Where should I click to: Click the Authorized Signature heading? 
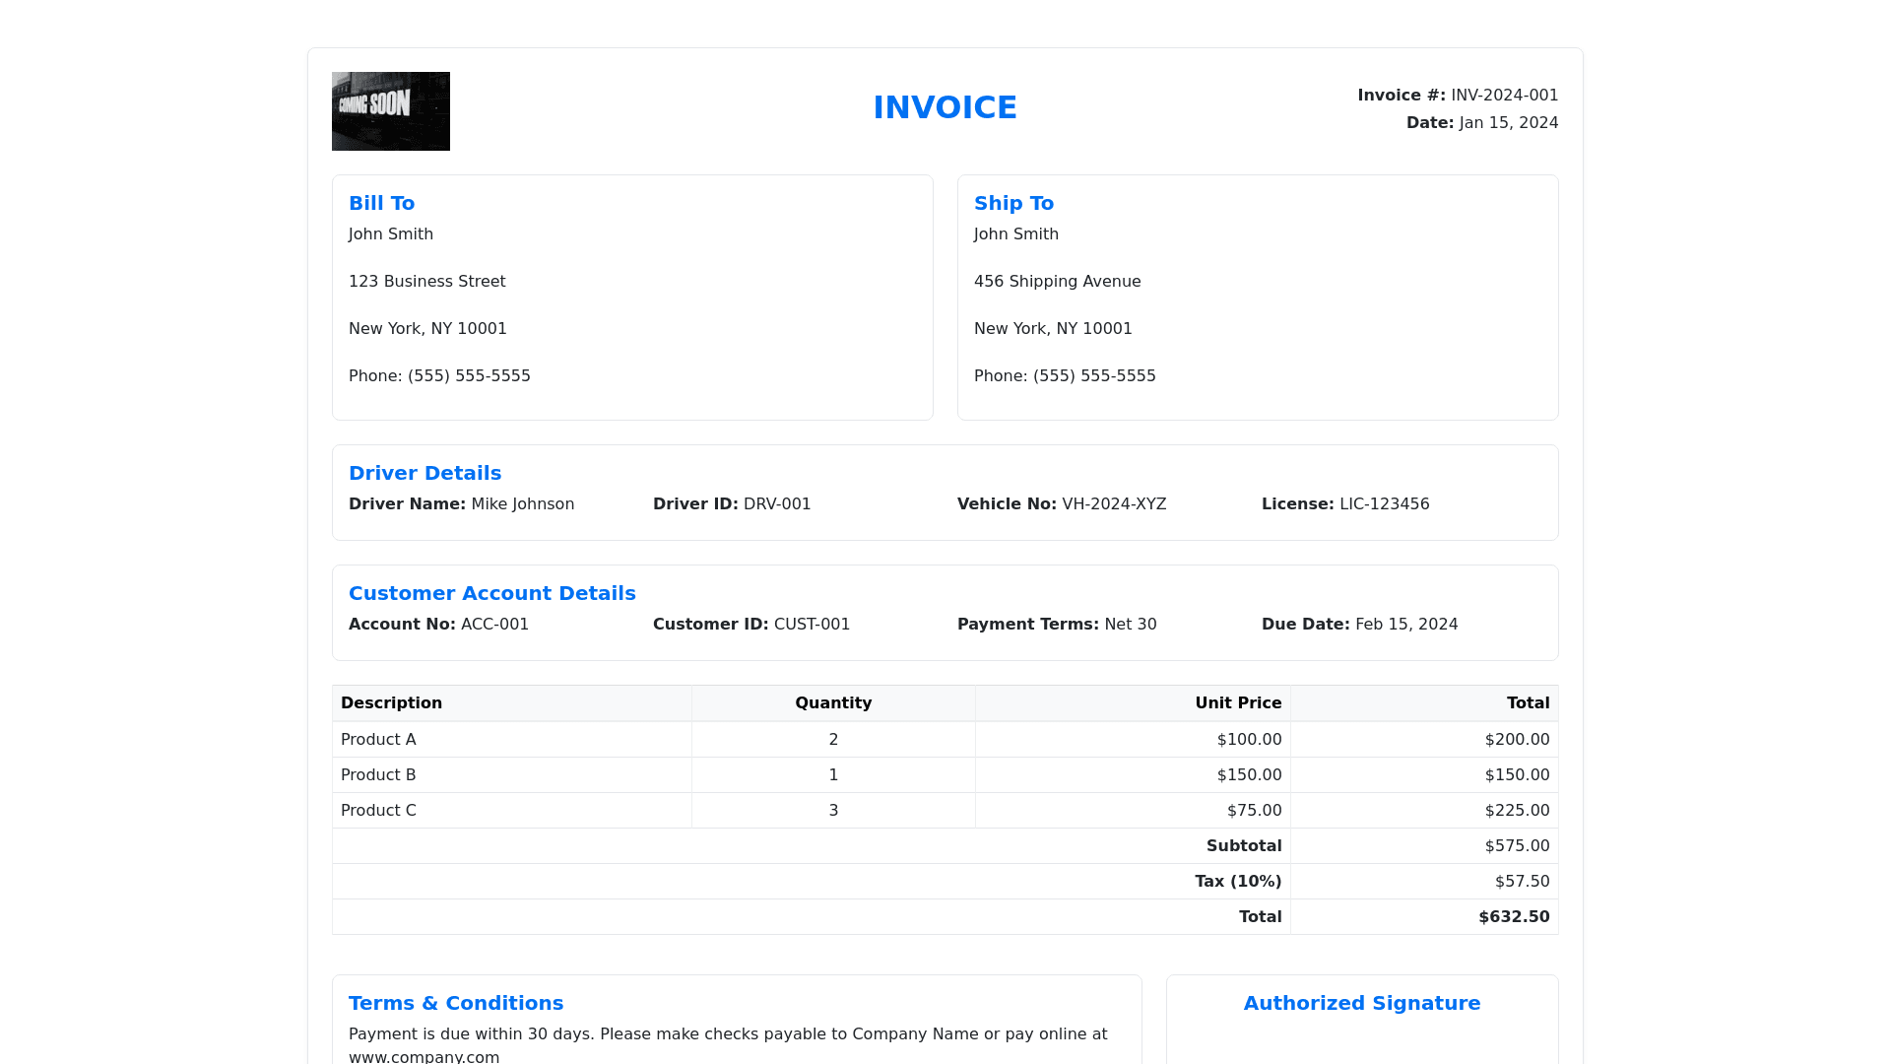(1361, 1003)
